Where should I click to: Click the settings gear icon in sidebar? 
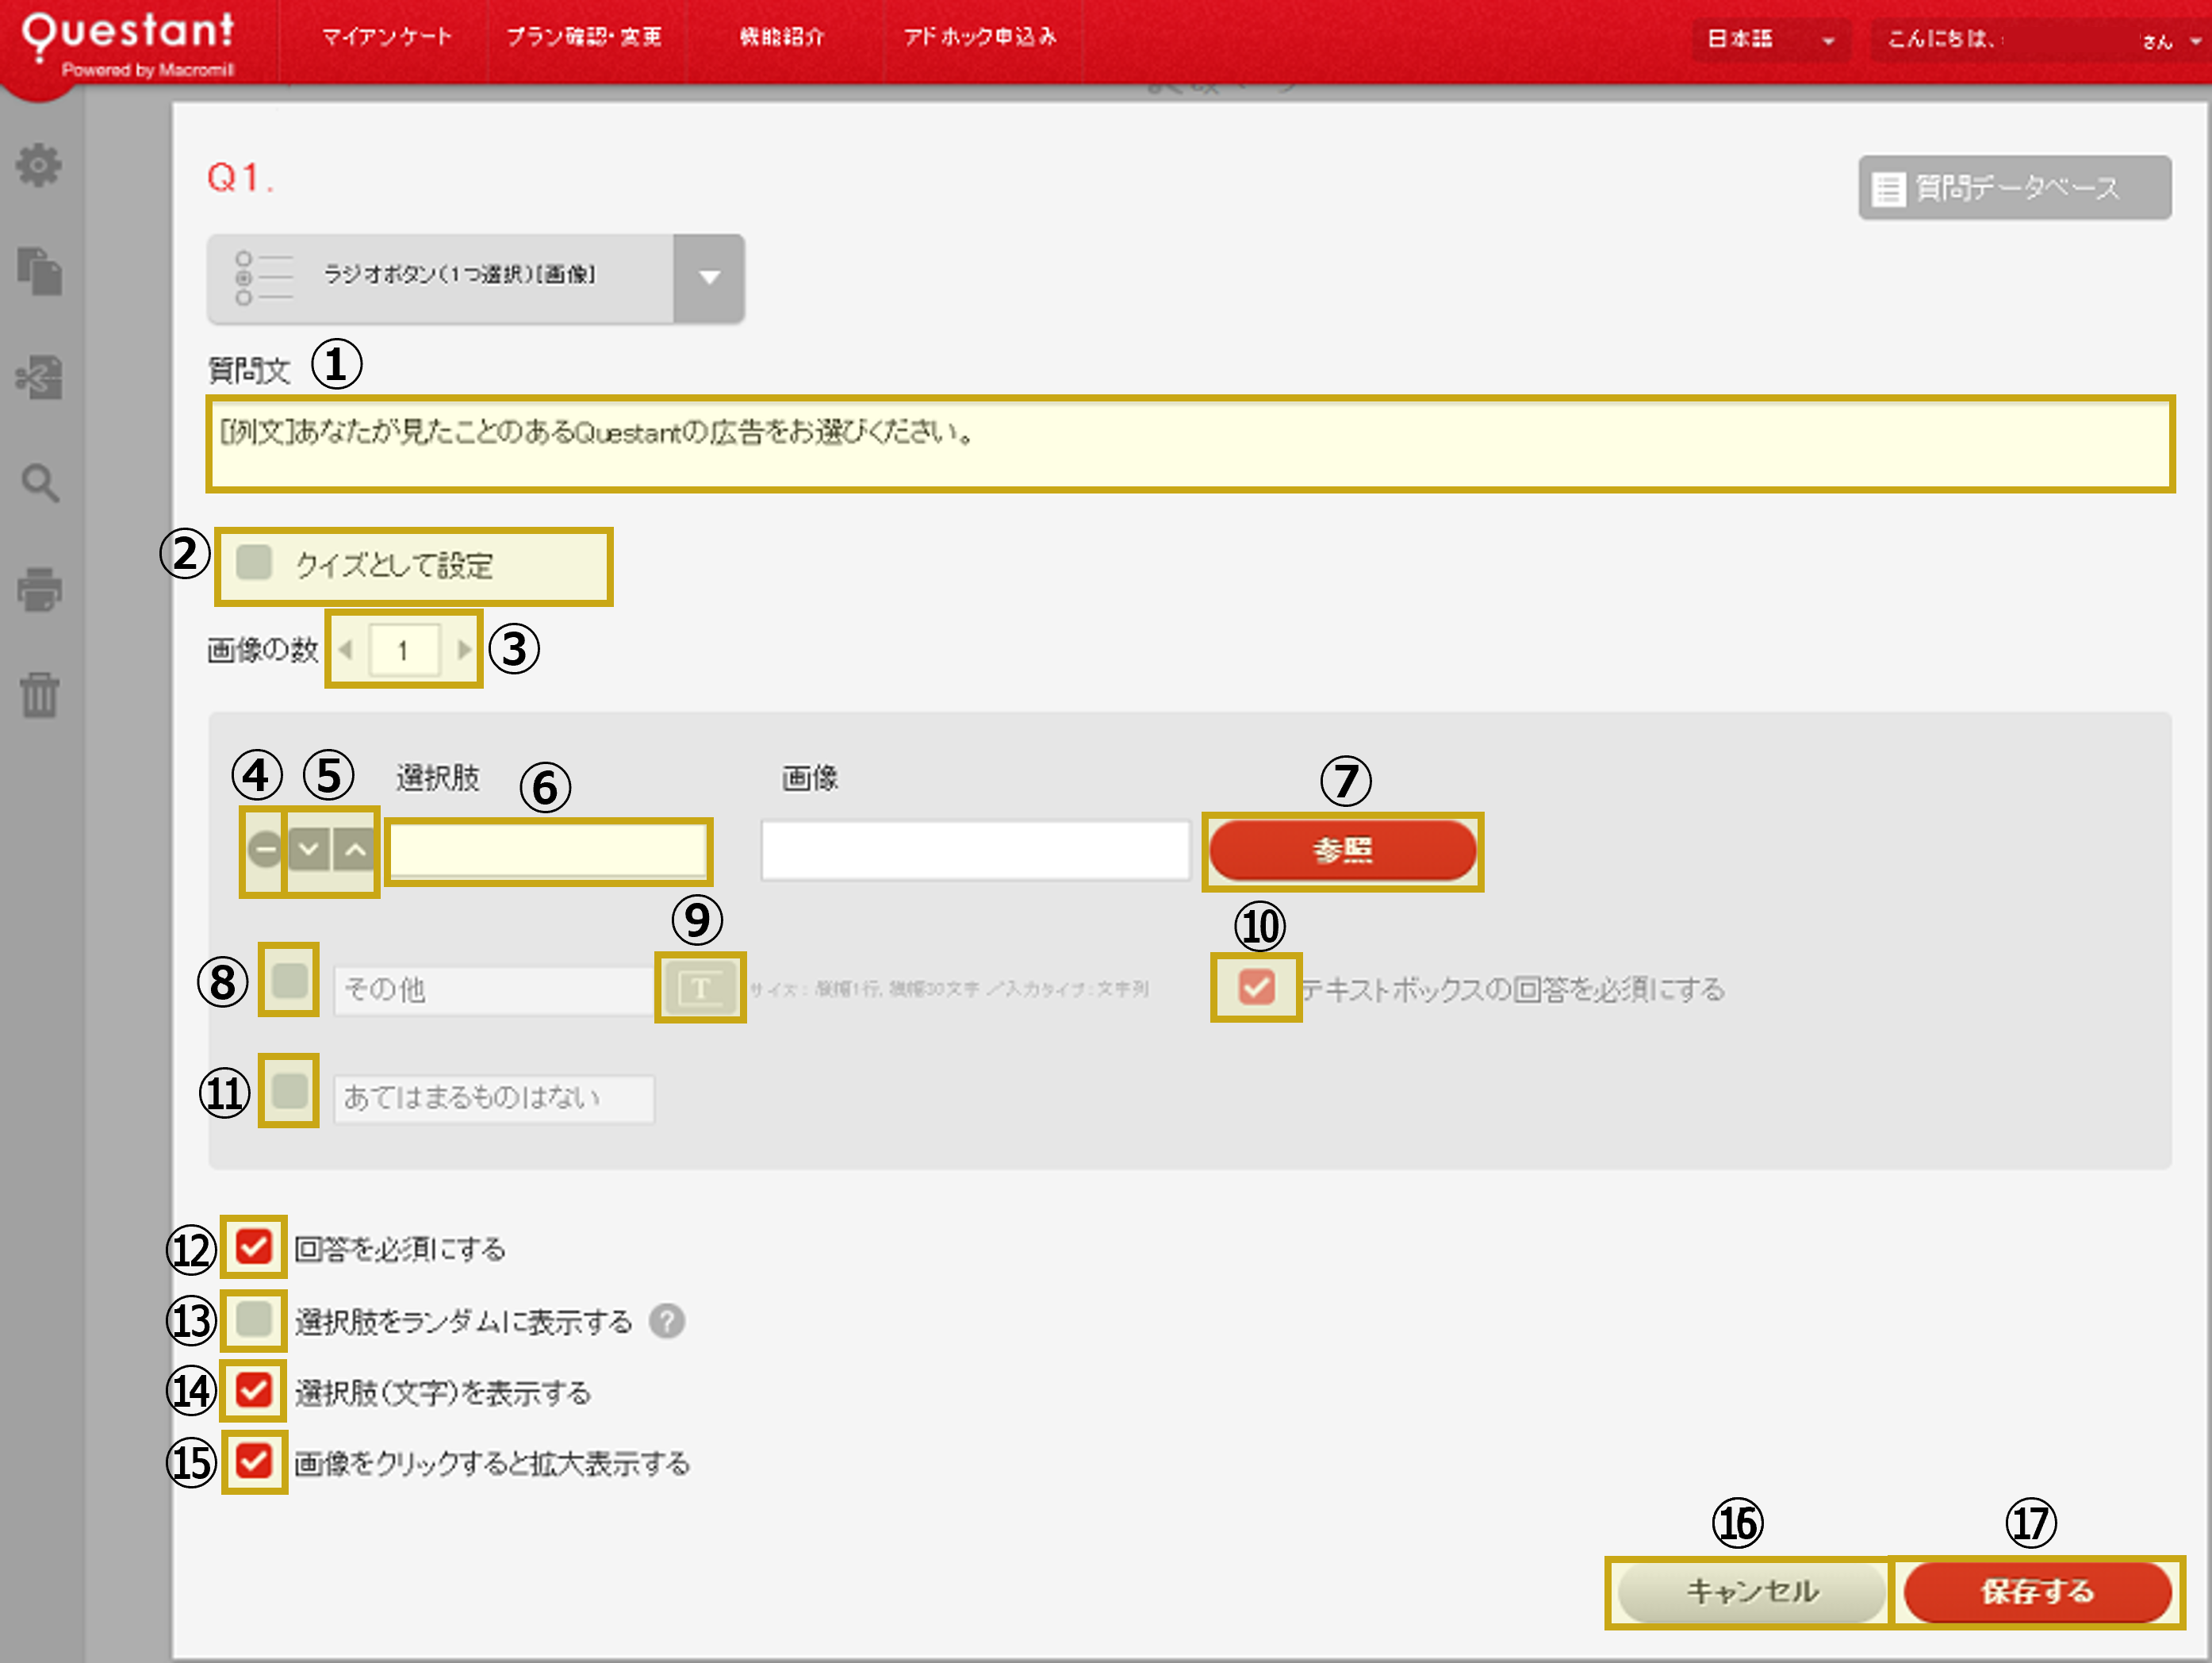[x=39, y=165]
